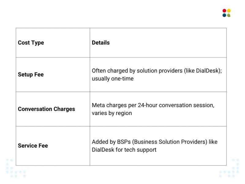245x184 pixels.
Task: Click the decorative dots at bottom right
Action: click(x=229, y=168)
